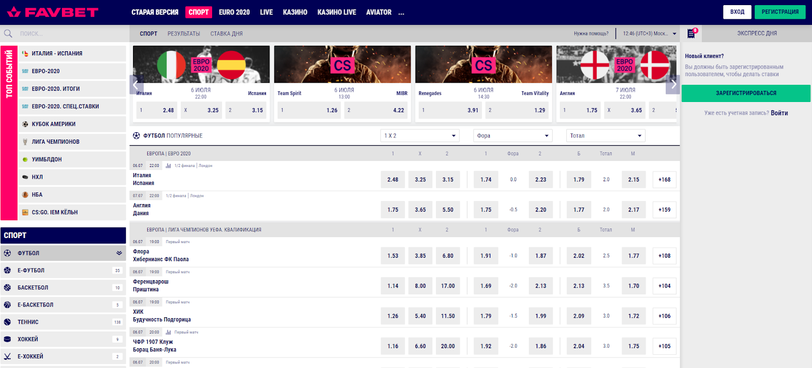Image resolution: width=812 pixels, height=368 pixels.
Task: Select the Спорт main menu item
Action: (198, 12)
